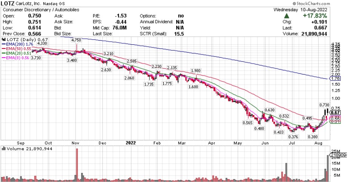Click the boxed 1.76 EMA tag on price axis
The height and width of the screenshot is (182, 348).
[x=335, y=79]
